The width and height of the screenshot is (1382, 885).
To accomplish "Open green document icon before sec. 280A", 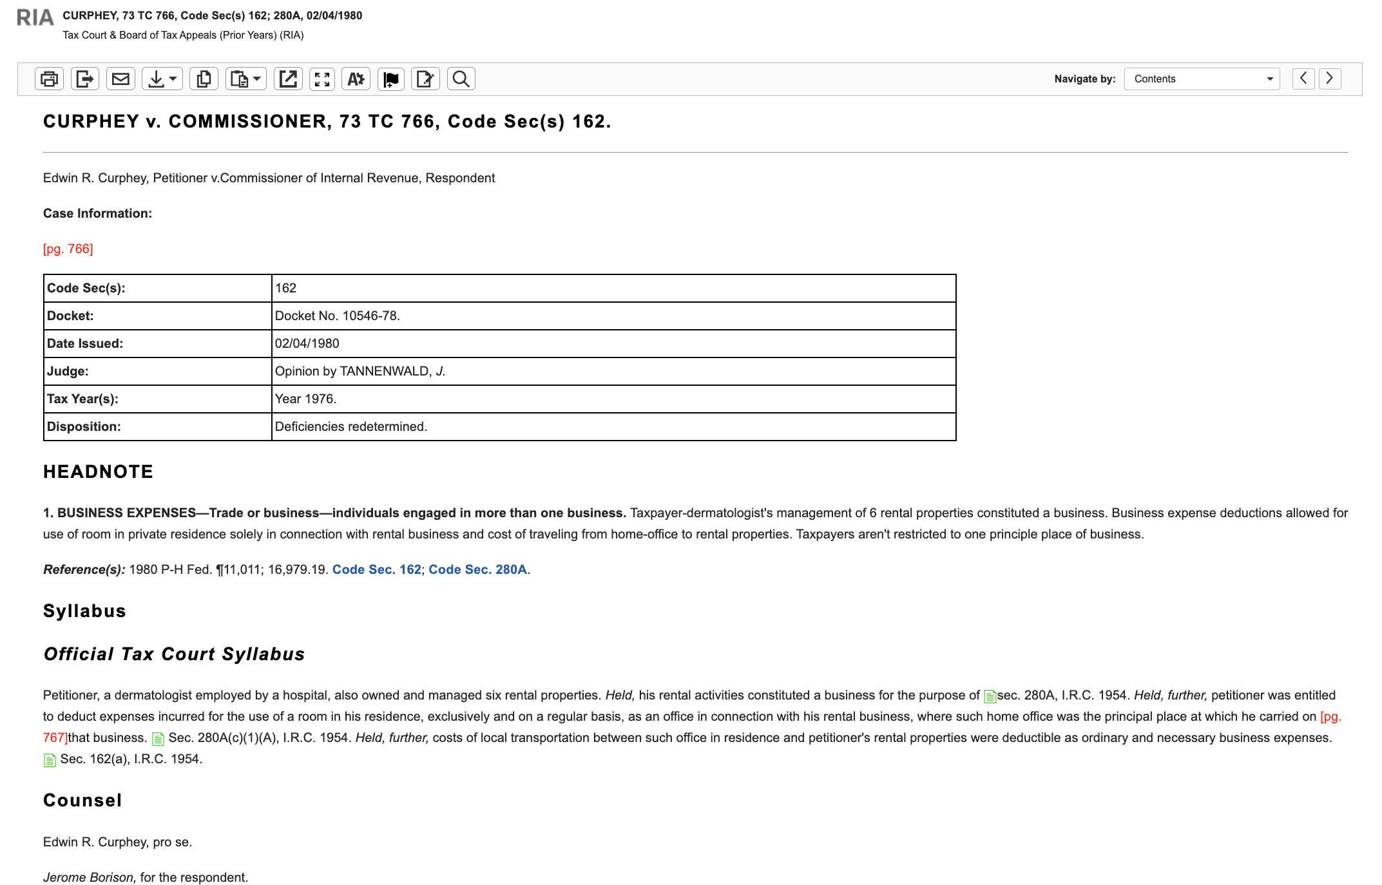I will point(990,696).
